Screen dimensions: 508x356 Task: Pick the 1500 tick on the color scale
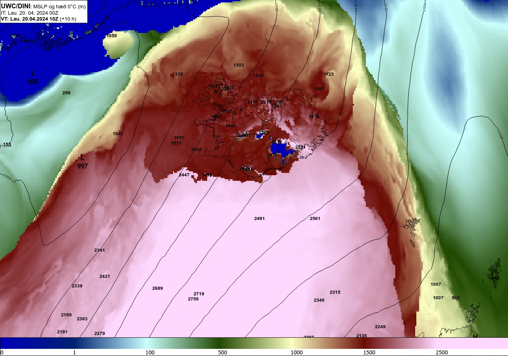tap(369, 352)
